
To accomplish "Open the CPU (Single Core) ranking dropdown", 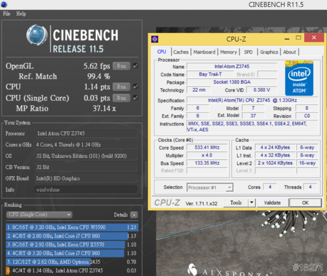I will tap(39, 215).
